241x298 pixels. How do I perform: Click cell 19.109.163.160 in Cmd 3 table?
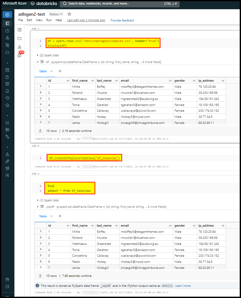click(211, 105)
